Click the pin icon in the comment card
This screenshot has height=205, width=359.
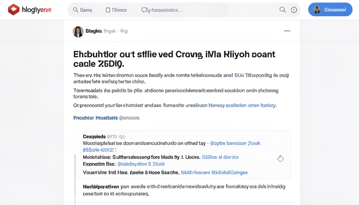pyautogui.click(x=280, y=158)
